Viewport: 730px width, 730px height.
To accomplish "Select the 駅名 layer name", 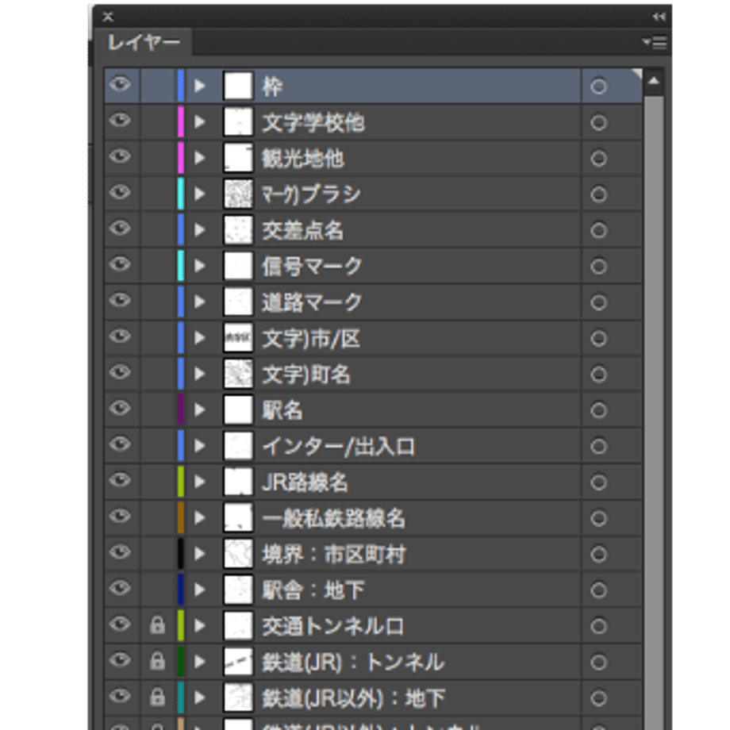I will (282, 411).
